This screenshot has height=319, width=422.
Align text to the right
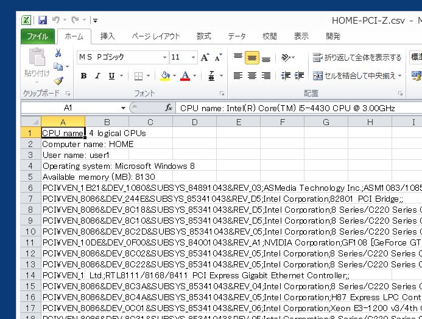pos(266,76)
